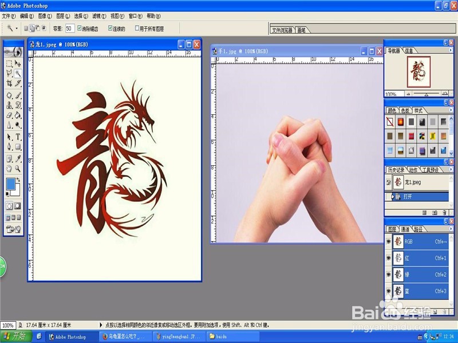Reset default foreground/background colors
458x343 pixels.
pos(7,194)
